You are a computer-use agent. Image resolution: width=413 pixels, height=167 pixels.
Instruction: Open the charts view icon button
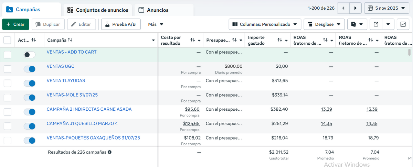coord(403,24)
